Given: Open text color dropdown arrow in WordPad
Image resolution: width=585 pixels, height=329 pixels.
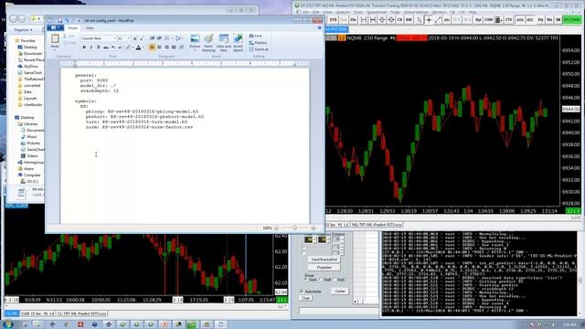Looking at the screenshot, I should coord(143,48).
